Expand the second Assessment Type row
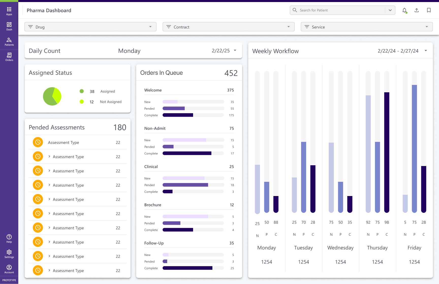The width and height of the screenshot is (439, 284). pos(49,157)
